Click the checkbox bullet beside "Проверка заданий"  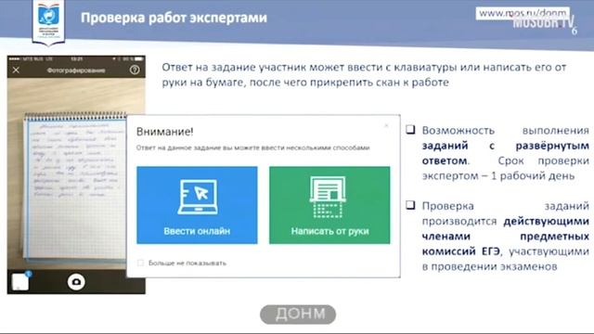click(x=410, y=205)
